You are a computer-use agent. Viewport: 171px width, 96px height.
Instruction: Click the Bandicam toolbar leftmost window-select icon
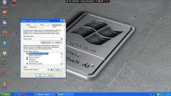(x=67, y=1)
